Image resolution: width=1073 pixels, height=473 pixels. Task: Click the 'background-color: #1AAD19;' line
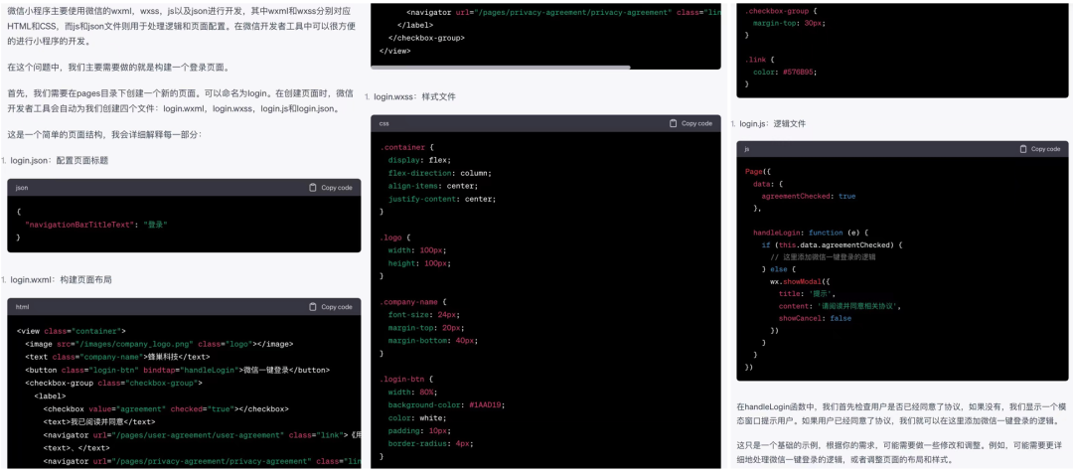(x=446, y=405)
